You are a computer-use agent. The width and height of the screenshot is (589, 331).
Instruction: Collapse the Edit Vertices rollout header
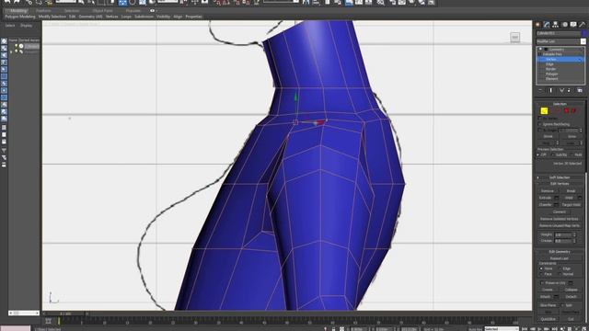560,184
